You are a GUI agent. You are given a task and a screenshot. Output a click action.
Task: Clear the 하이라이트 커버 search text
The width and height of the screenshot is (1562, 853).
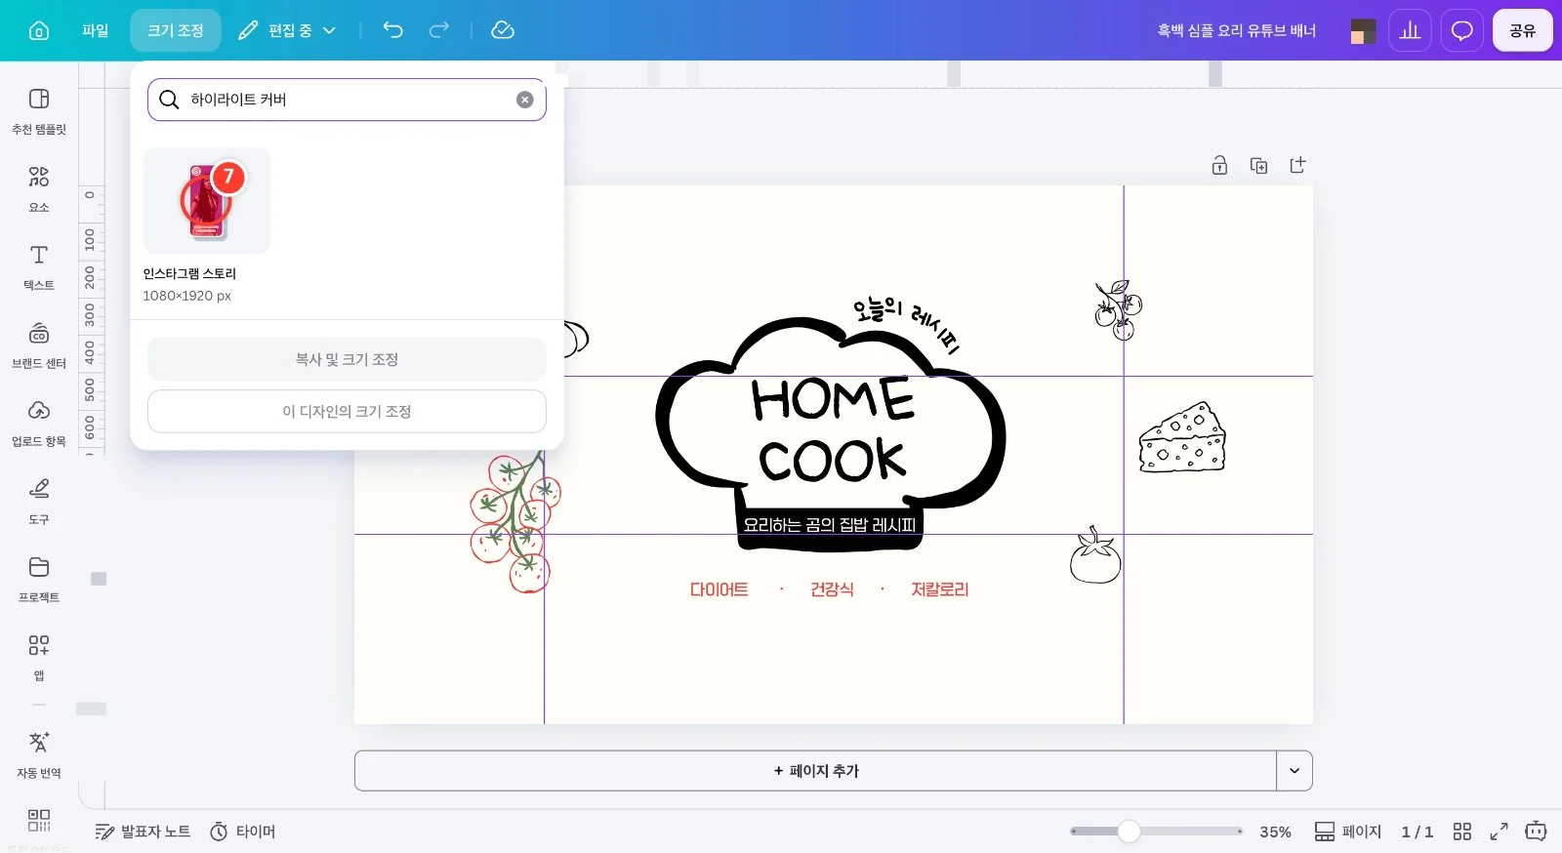pos(525,100)
